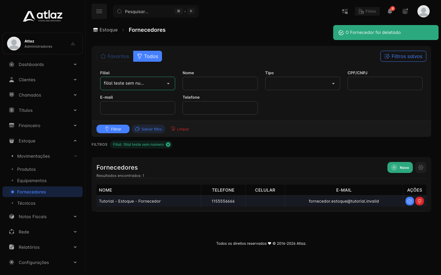Image resolution: width=441 pixels, height=275 pixels.
Task: Focus the CPF/CNPJ input field
Action: click(x=385, y=83)
